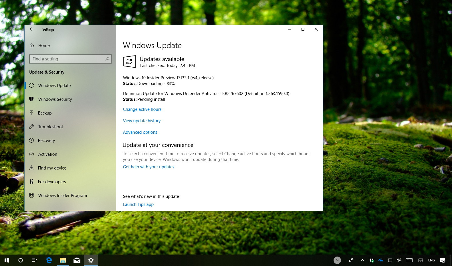This screenshot has height=266, width=452.
Task: Open View update history link
Action: pyautogui.click(x=142, y=121)
